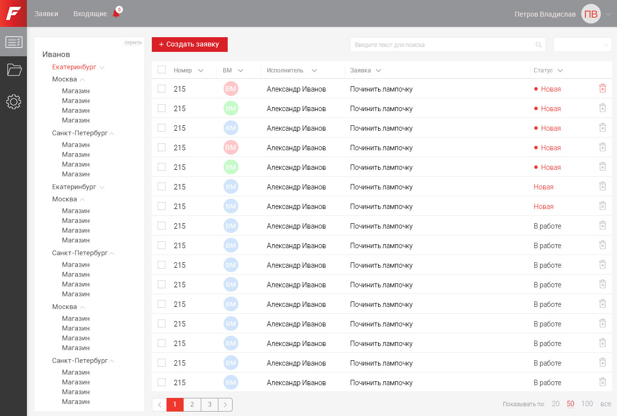Screen dimensions: 617x416
Task: Click the ПВ user avatar
Action: coord(591,14)
